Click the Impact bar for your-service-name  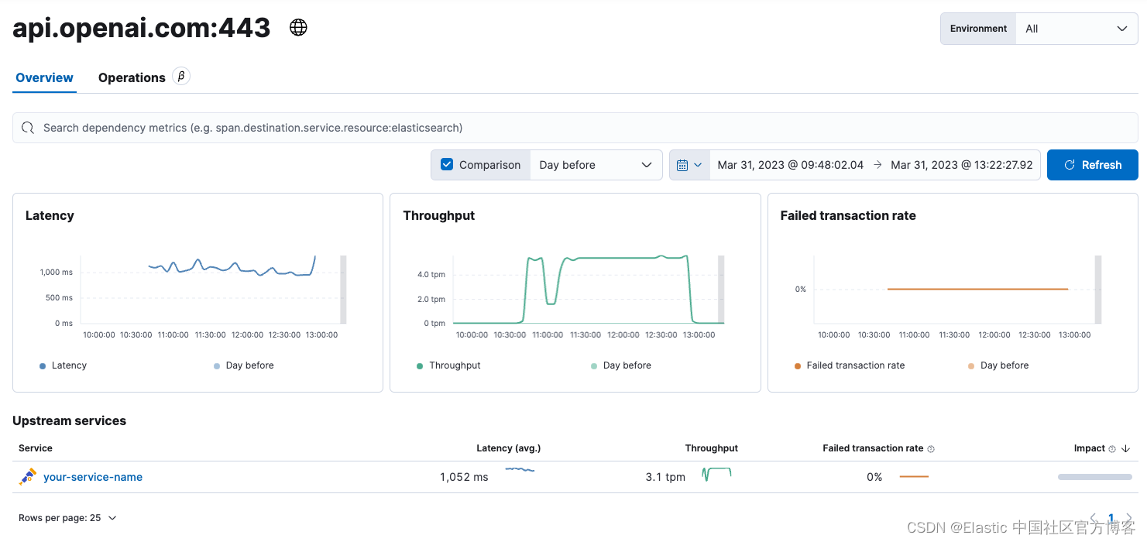(x=1095, y=477)
